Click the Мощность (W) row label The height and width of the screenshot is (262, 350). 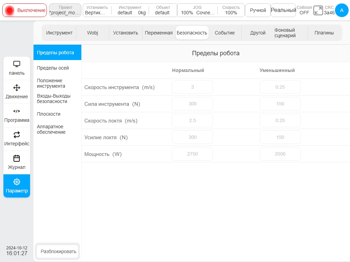click(x=103, y=154)
